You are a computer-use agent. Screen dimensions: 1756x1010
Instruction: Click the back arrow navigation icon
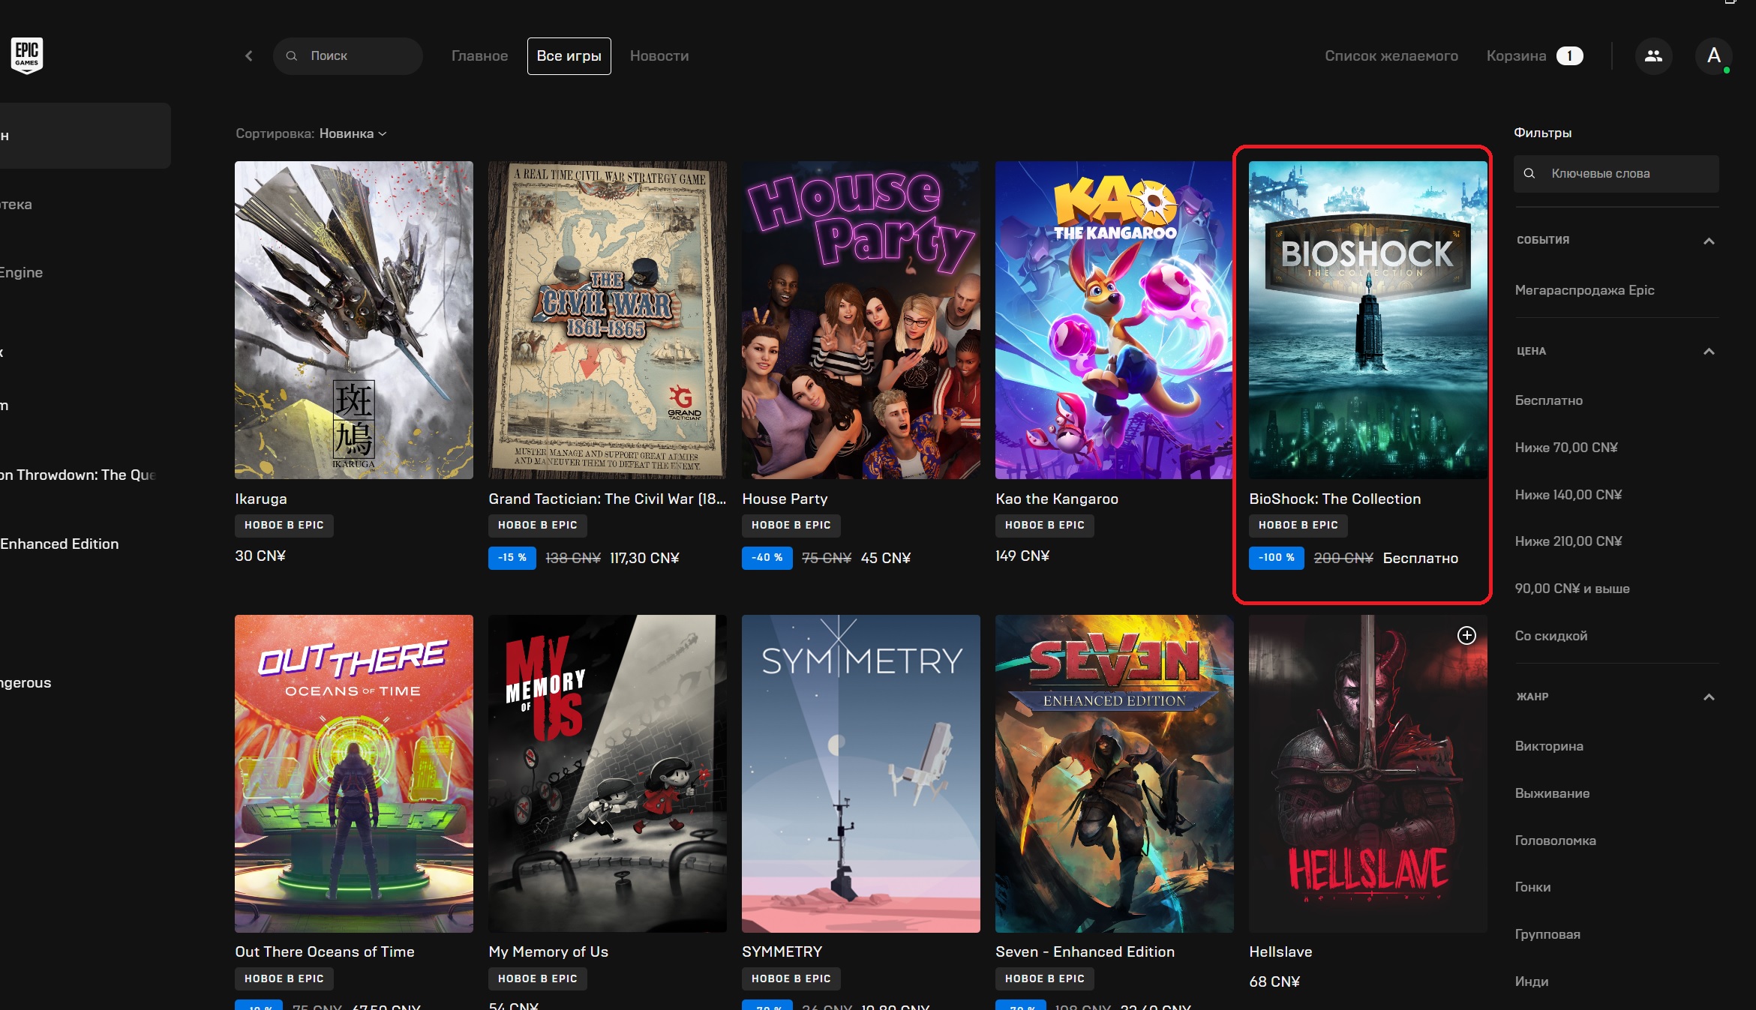[249, 55]
